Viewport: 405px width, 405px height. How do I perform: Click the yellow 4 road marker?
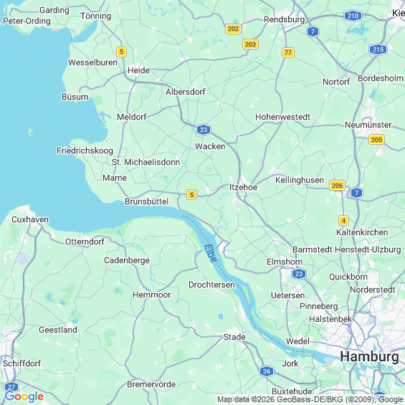tap(343, 221)
